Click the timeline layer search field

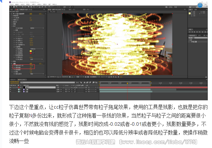48,82
